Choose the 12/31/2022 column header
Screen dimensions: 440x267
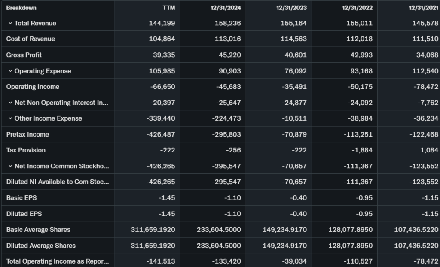click(x=357, y=8)
